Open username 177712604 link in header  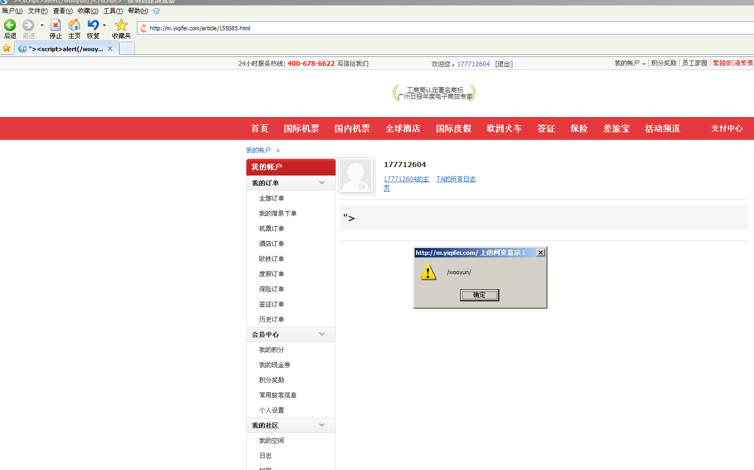coord(473,64)
